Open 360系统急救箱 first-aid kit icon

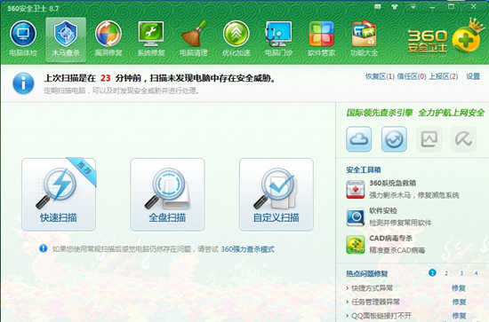356,190
